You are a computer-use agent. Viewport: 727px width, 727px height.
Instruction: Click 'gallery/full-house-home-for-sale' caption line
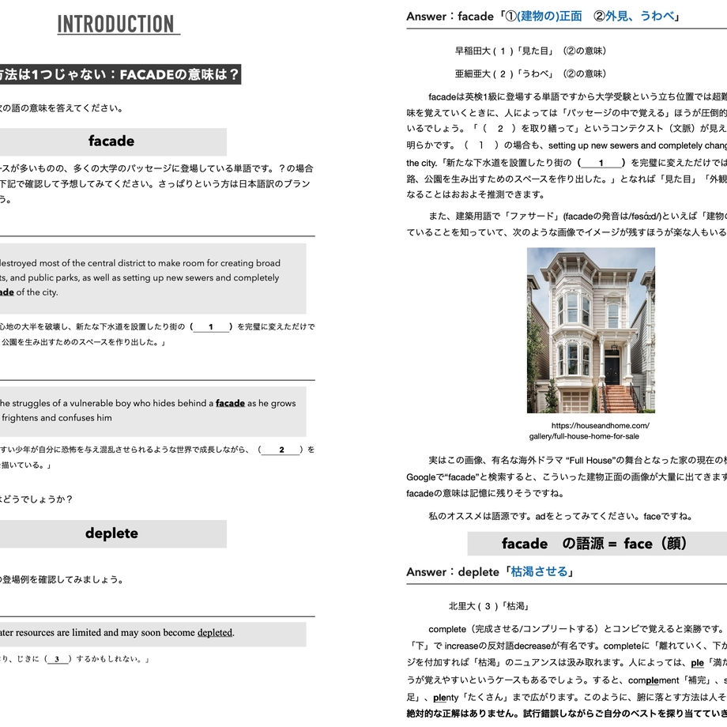(584, 436)
